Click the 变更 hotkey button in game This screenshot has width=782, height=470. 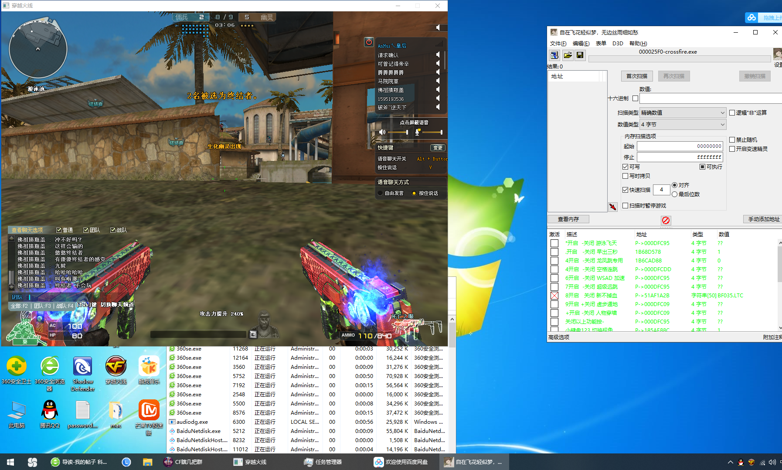coord(438,148)
